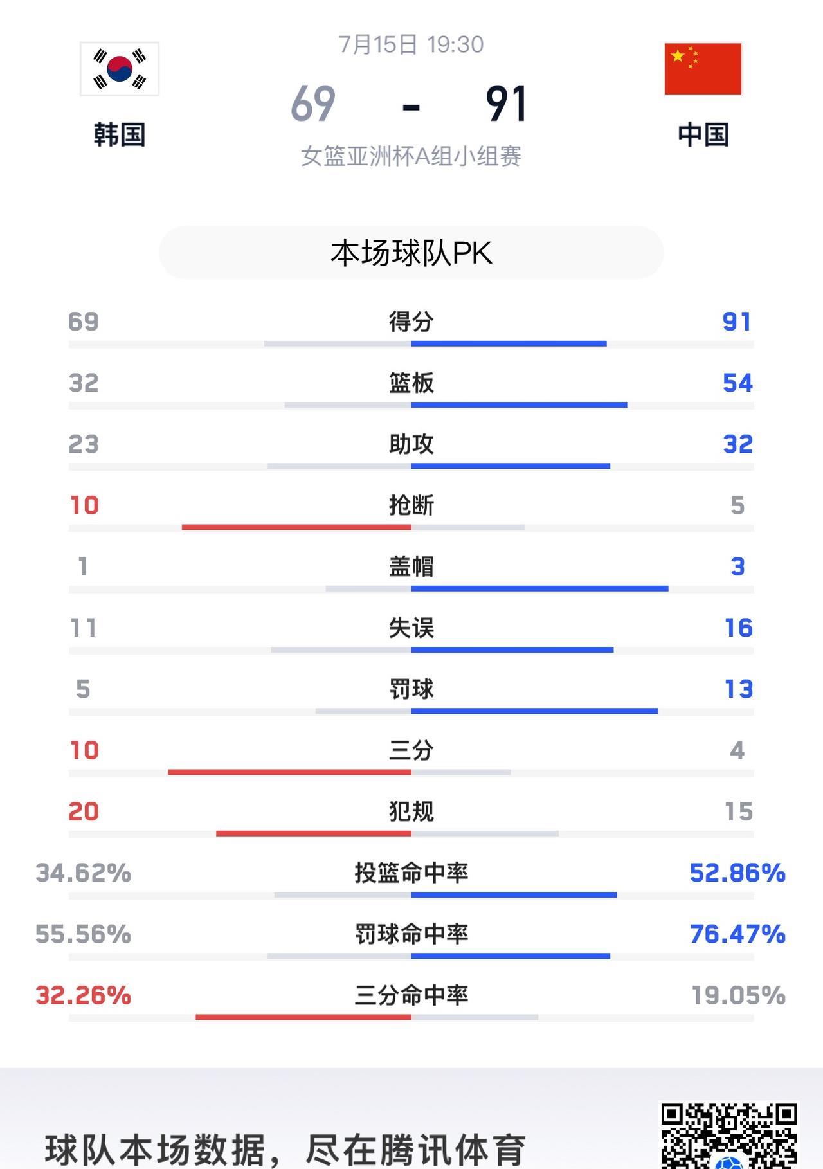Click the 盖帽 blue progress bar
The width and height of the screenshot is (823, 1169).
pos(539,588)
